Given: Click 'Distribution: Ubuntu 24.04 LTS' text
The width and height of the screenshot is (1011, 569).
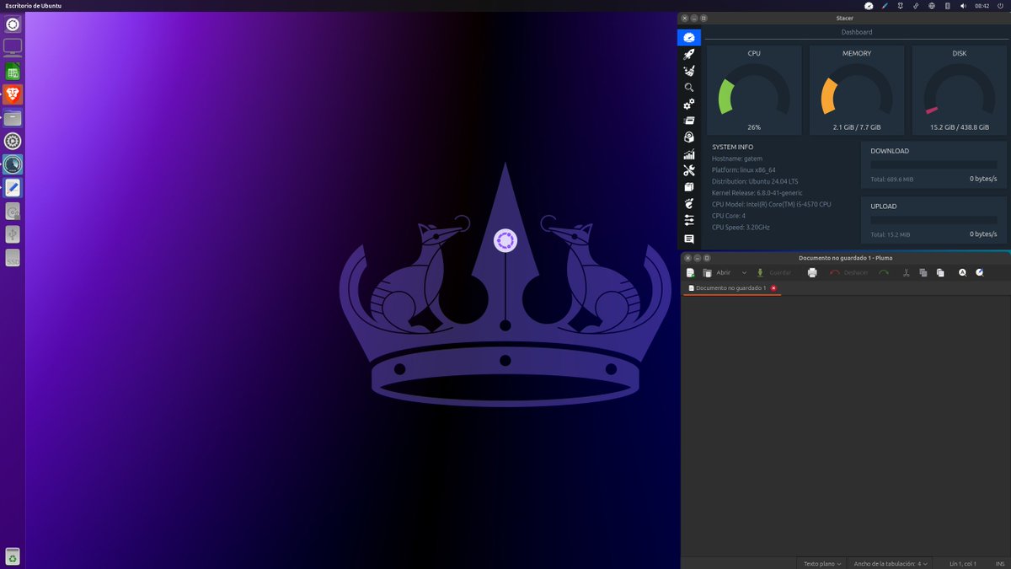Looking at the screenshot, I should click(755, 181).
